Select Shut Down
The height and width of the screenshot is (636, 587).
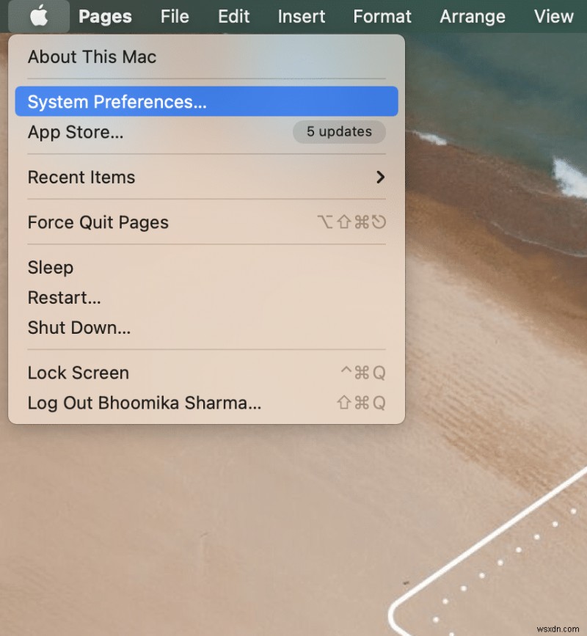(79, 328)
